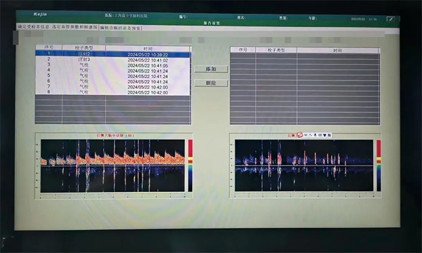This screenshot has width=422, height=253.
Task: Click the 添加 (Add) button
Action: click(211, 70)
